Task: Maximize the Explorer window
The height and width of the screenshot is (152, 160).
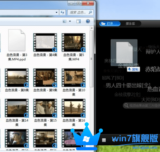Action: coord(78,4)
